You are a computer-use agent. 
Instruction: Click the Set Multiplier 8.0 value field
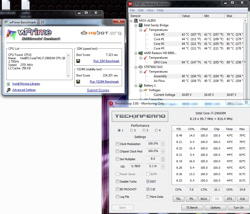click(153, 159)
